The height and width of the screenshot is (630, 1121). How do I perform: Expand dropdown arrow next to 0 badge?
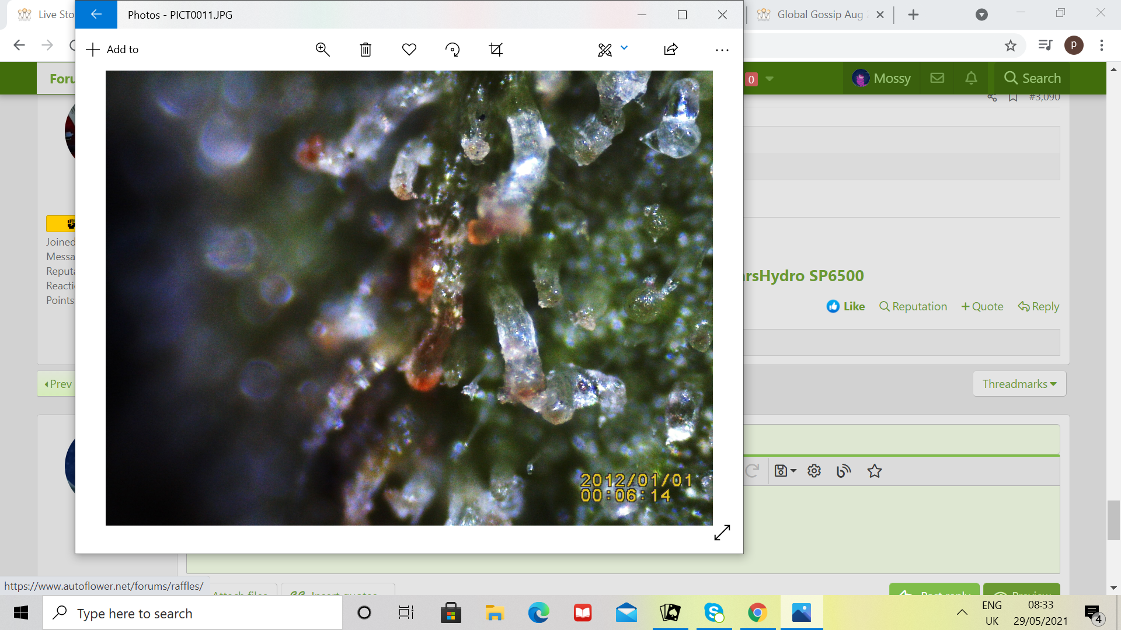tap(770, 79)
